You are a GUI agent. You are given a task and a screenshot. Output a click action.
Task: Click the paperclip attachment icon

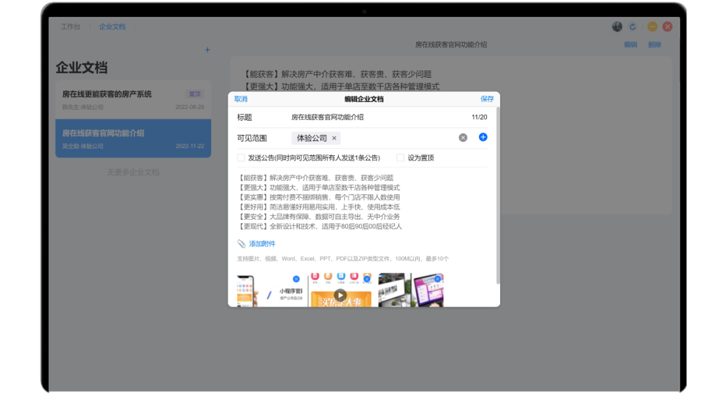(242, 243)
